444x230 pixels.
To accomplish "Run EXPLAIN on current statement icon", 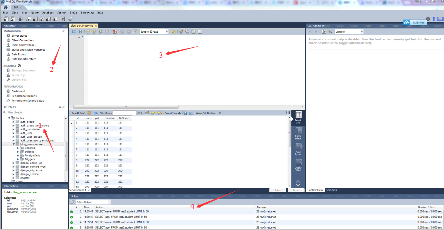I will tap(101, 32).
